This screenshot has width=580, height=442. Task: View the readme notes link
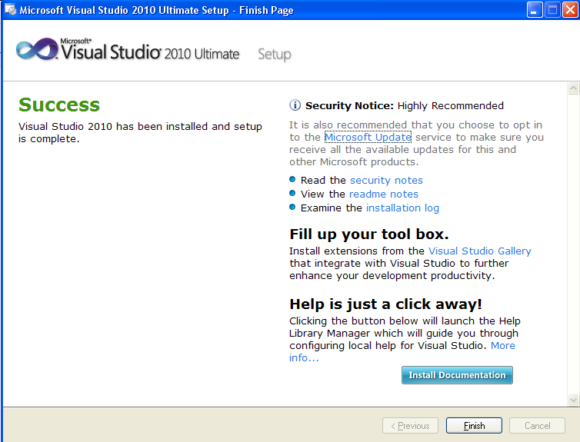384,194
